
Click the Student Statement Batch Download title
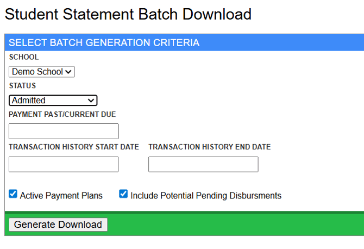coord(128,14)
